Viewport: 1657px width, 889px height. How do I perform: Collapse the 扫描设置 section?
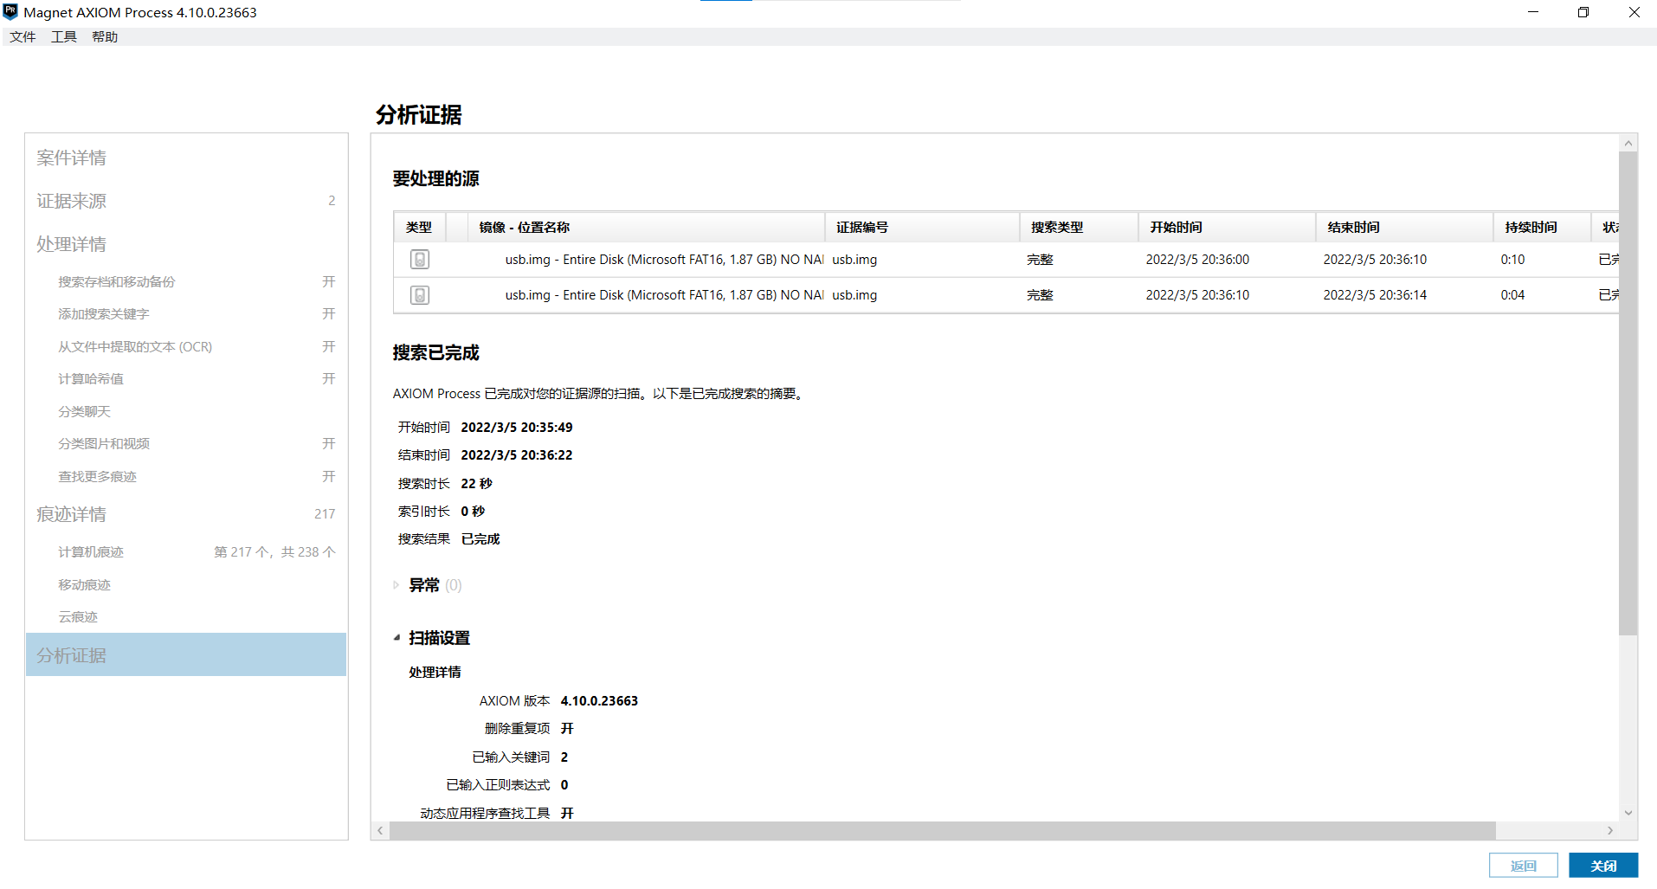(397, 638)
